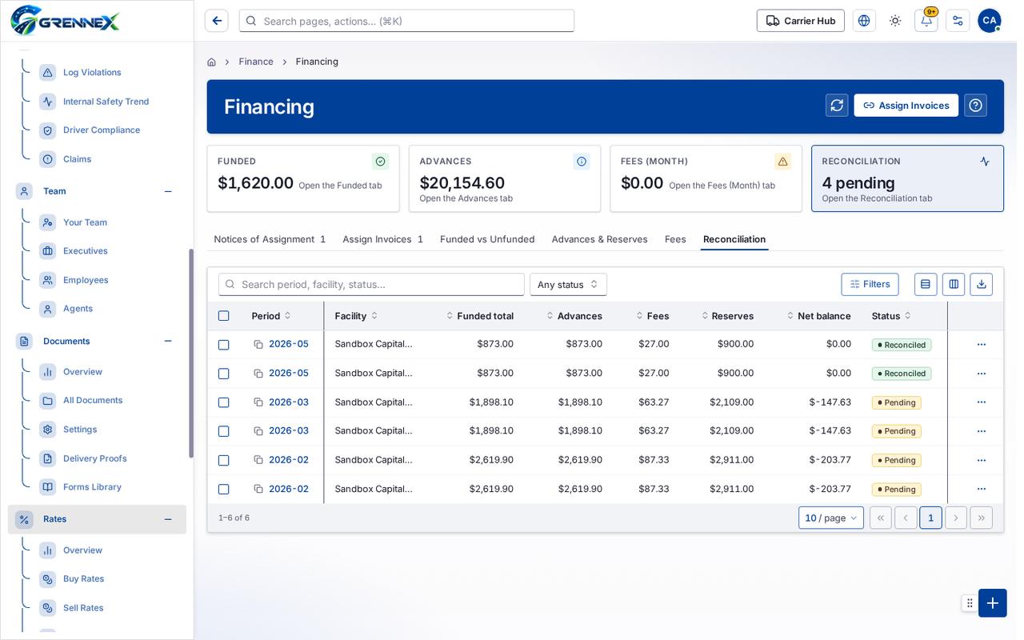
Task: Click the back arrow button
Action: pyautogui.click(x=216, y=21)
